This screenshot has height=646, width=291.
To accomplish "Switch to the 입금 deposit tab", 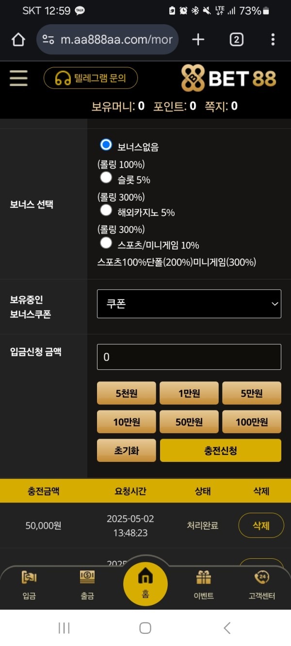I will point(29,584).
